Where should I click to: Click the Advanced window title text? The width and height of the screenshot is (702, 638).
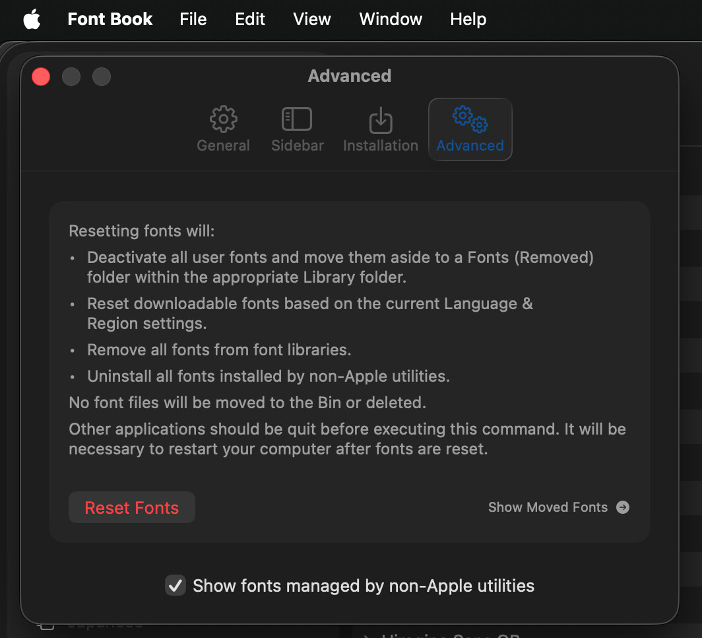tap(349, 76)
